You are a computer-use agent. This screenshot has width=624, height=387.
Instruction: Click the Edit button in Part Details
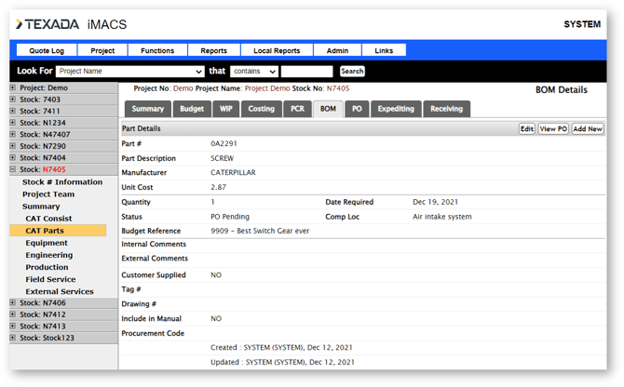(526, 128)
